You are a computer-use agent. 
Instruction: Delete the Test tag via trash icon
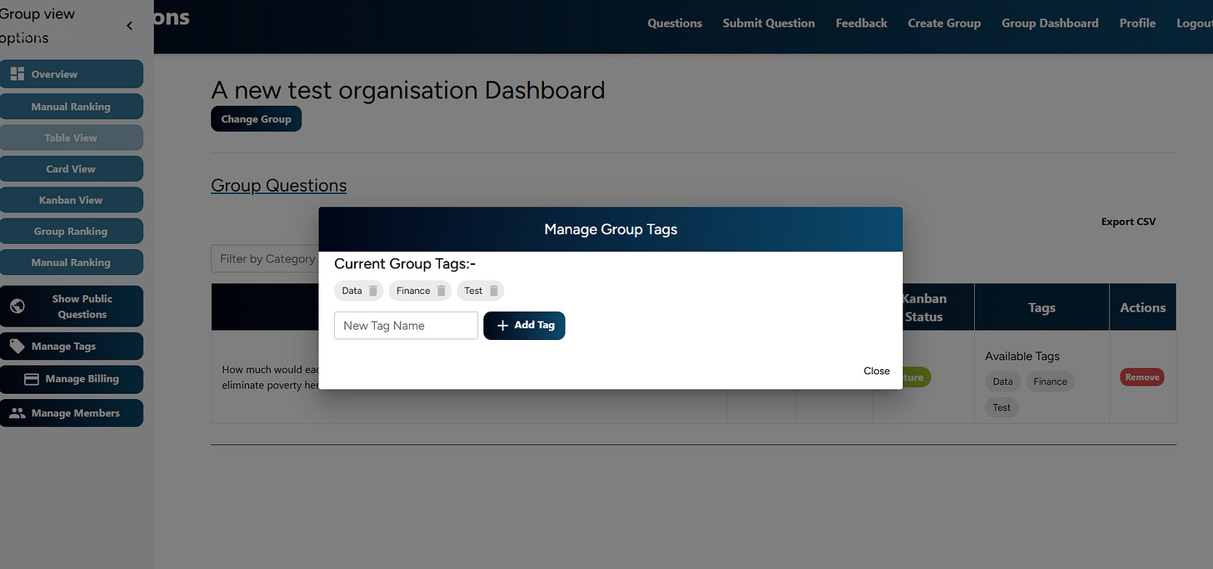pos(494,291)
